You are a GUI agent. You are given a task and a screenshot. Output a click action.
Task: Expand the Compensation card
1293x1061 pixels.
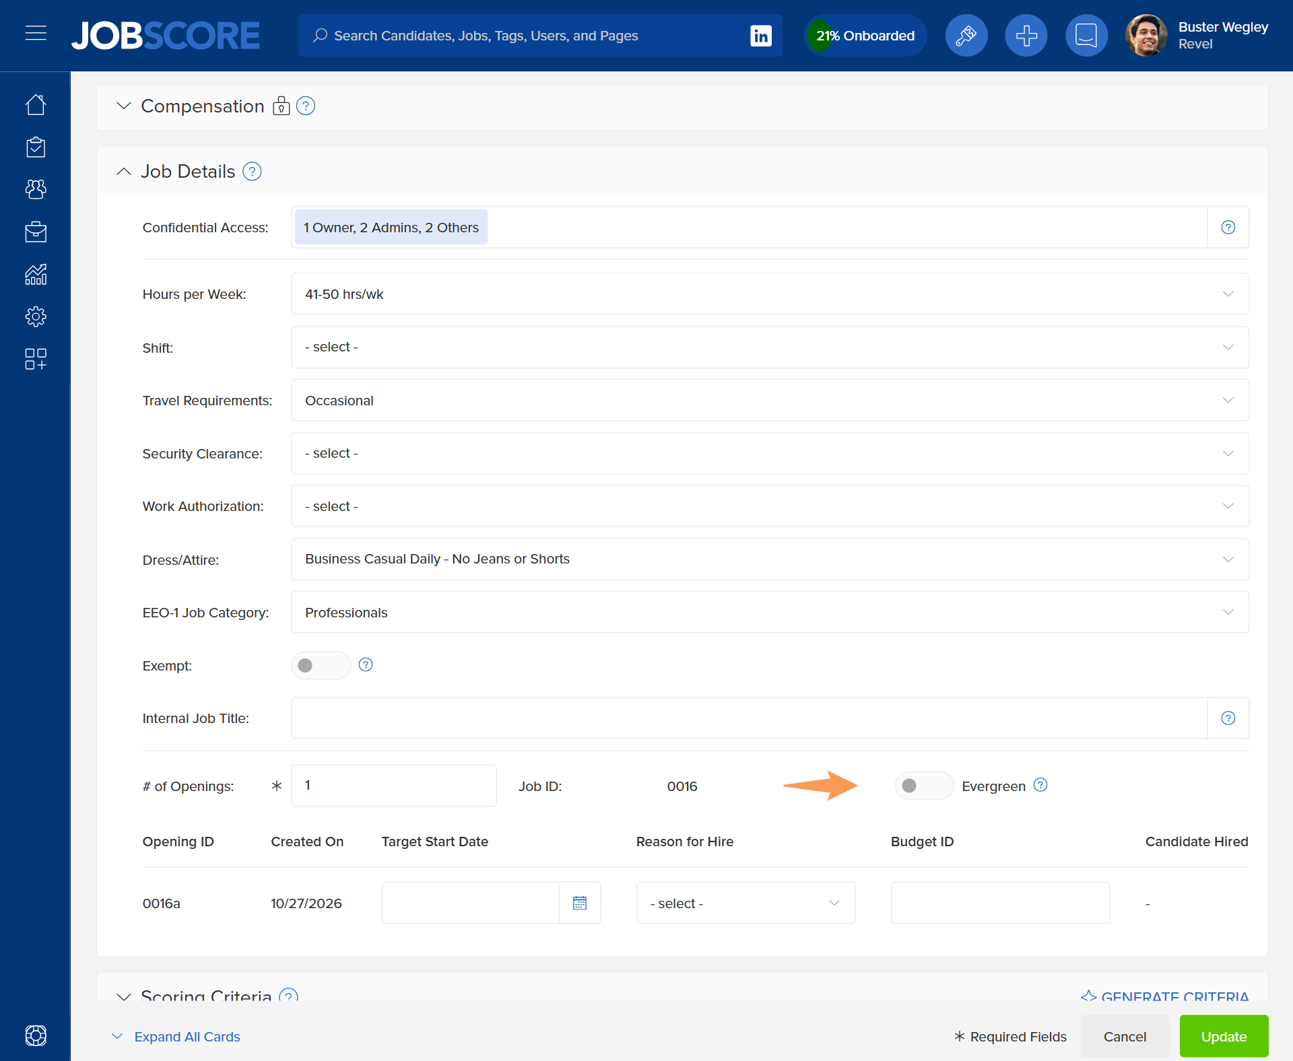123,106
